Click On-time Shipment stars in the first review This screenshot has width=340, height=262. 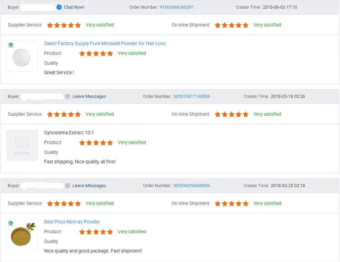tap(232, 25)
